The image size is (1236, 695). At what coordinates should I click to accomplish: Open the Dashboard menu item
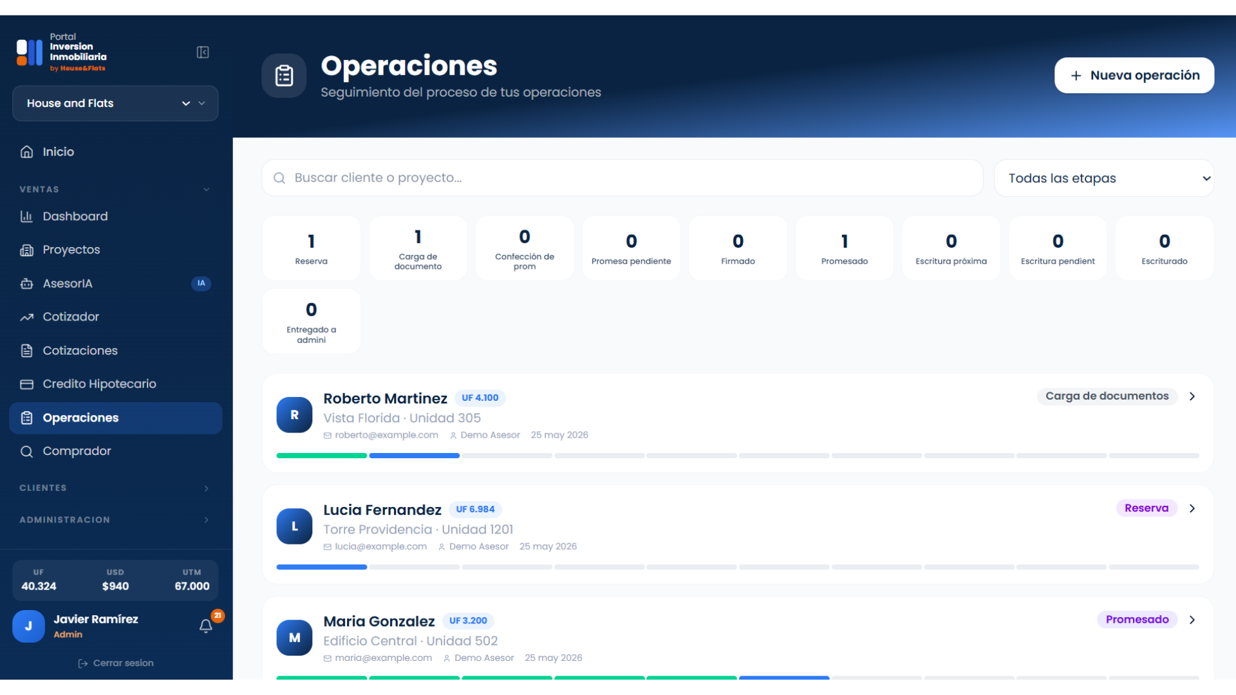pyautogui.click(x=115, y=216)
